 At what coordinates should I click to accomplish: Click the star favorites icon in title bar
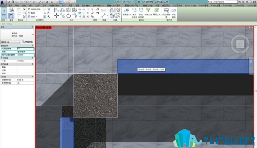pyautogui.click(x=247, y=2)
